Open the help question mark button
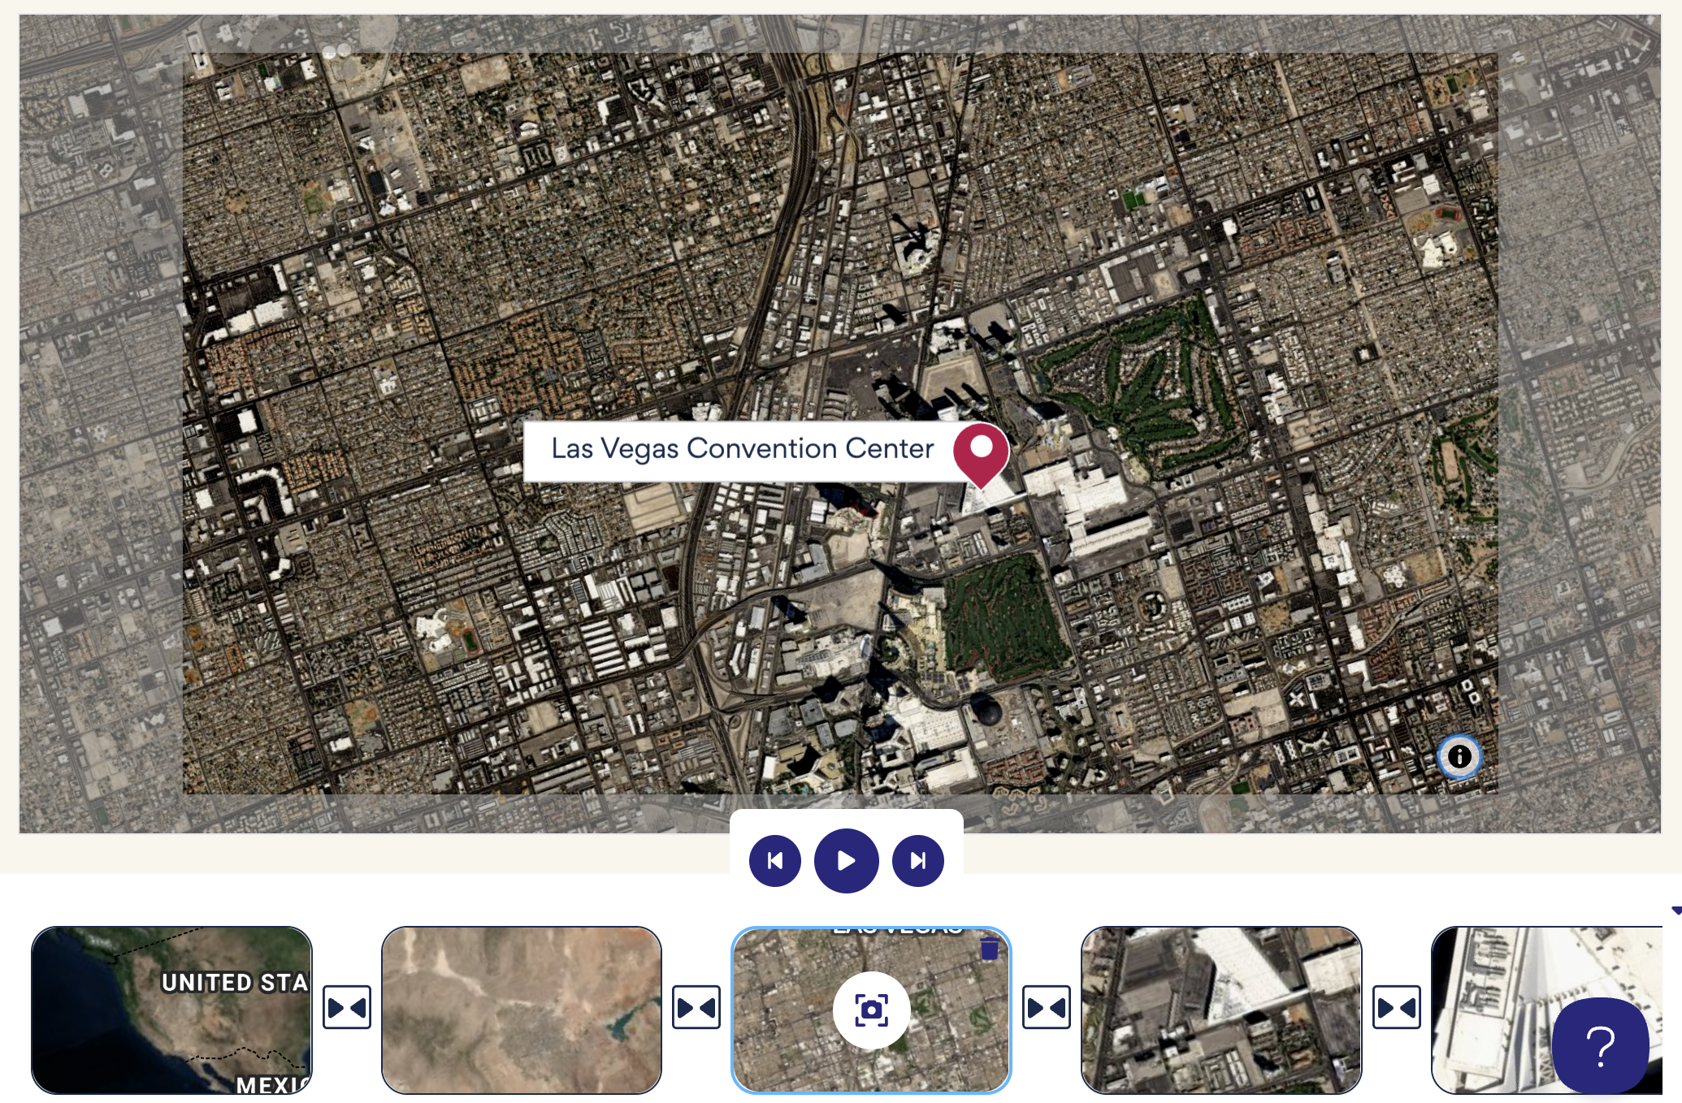 coord(1600,1046)
